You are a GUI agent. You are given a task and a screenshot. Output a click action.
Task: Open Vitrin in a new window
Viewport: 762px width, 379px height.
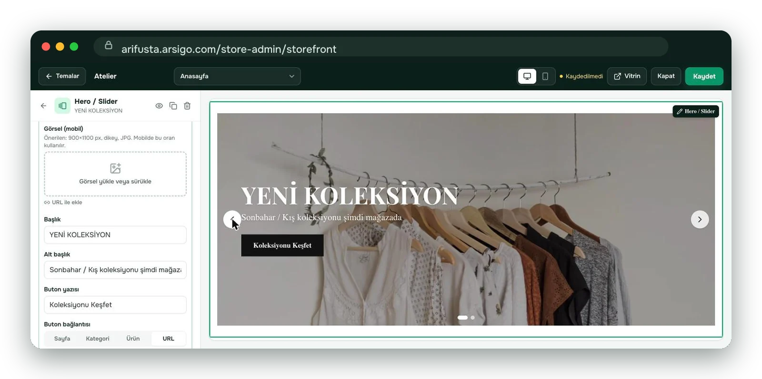(x=627, y=76)
